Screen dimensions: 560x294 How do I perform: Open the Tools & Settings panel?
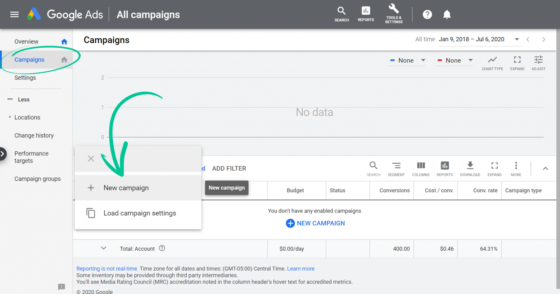pyautogui.click(x=393, y=13)
